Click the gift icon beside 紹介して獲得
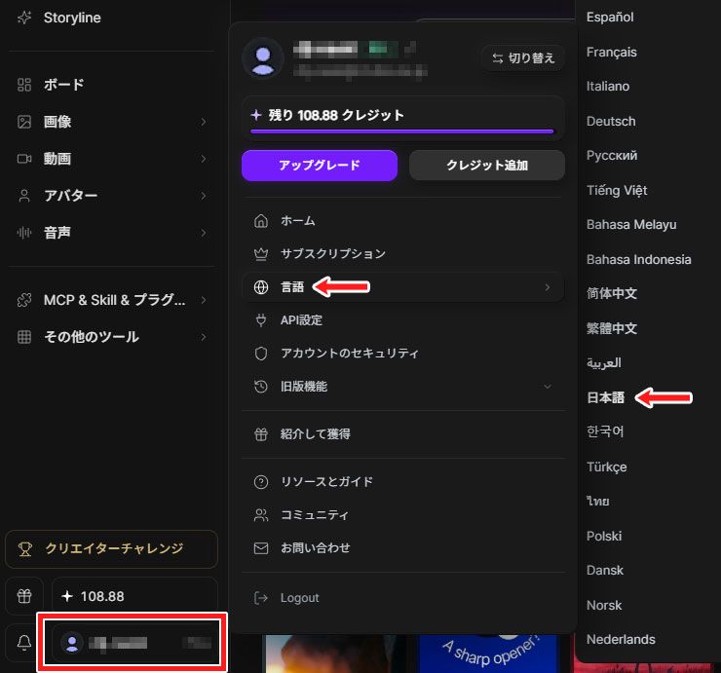This screenshot has height=673, width=721. pyautogui.click(x=261, y=434)
